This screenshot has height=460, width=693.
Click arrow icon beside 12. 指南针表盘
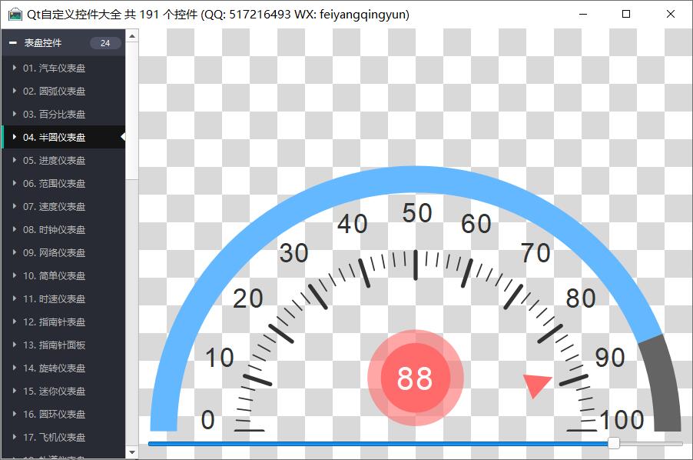click(x=15, y=322)
